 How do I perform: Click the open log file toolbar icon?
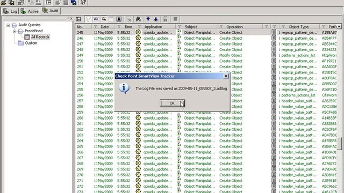point(4,3)
